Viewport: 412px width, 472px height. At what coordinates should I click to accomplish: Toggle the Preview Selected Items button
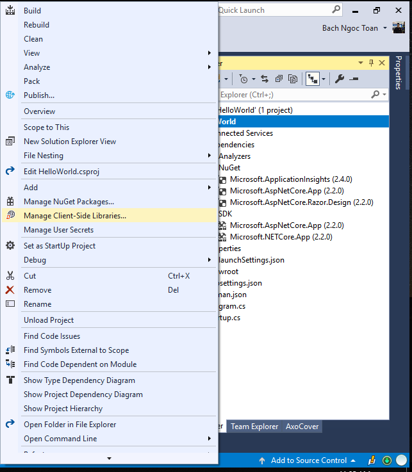[x=354, y=79]
